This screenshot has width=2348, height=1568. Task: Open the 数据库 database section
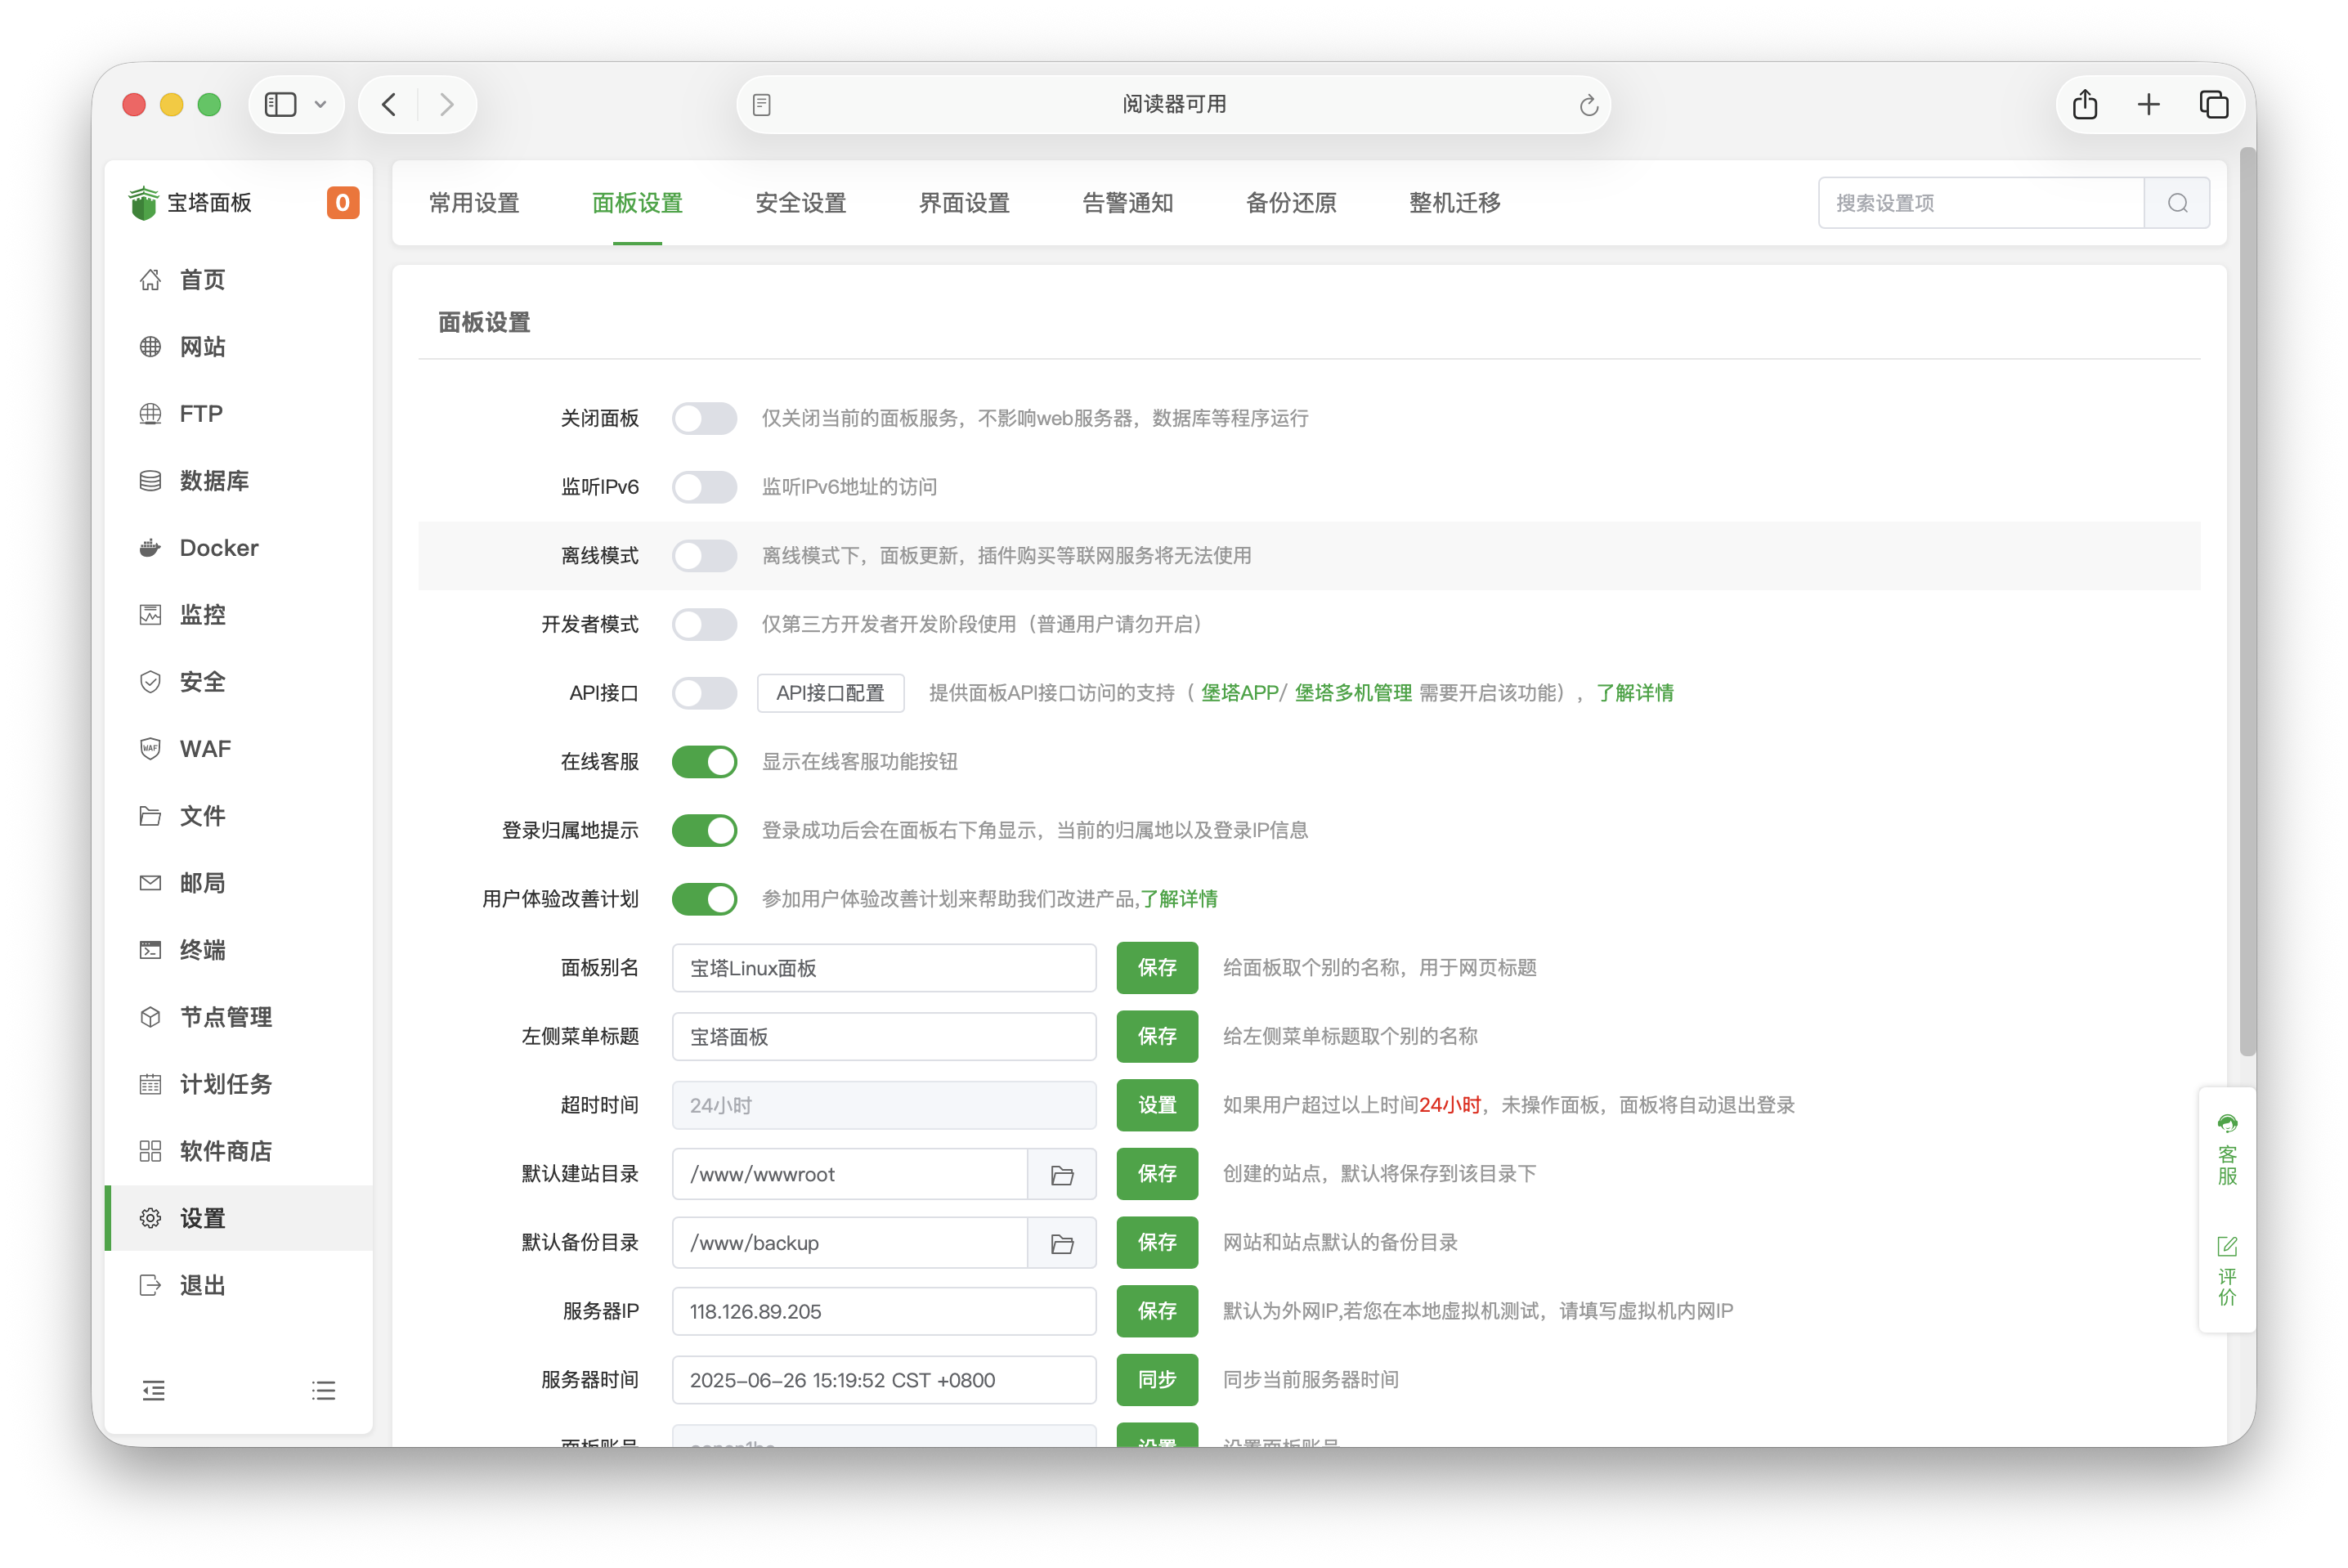pyautogui.click(x=215, y=480)
